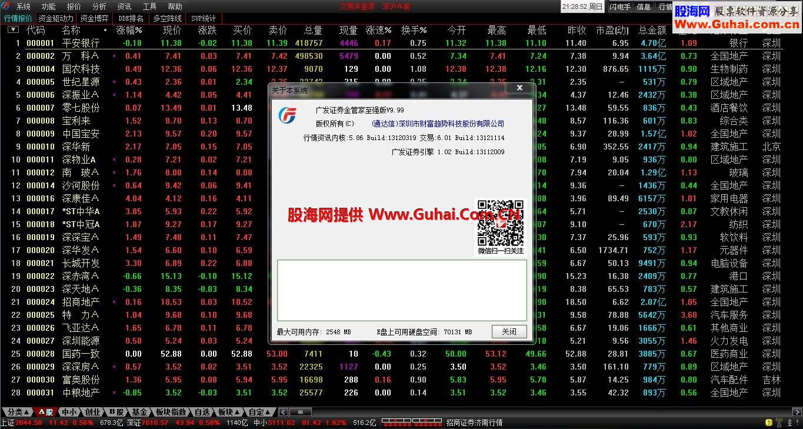Click 招商证券济南行情 server label
The image size is (803, 429).
(x=475, y=423)
